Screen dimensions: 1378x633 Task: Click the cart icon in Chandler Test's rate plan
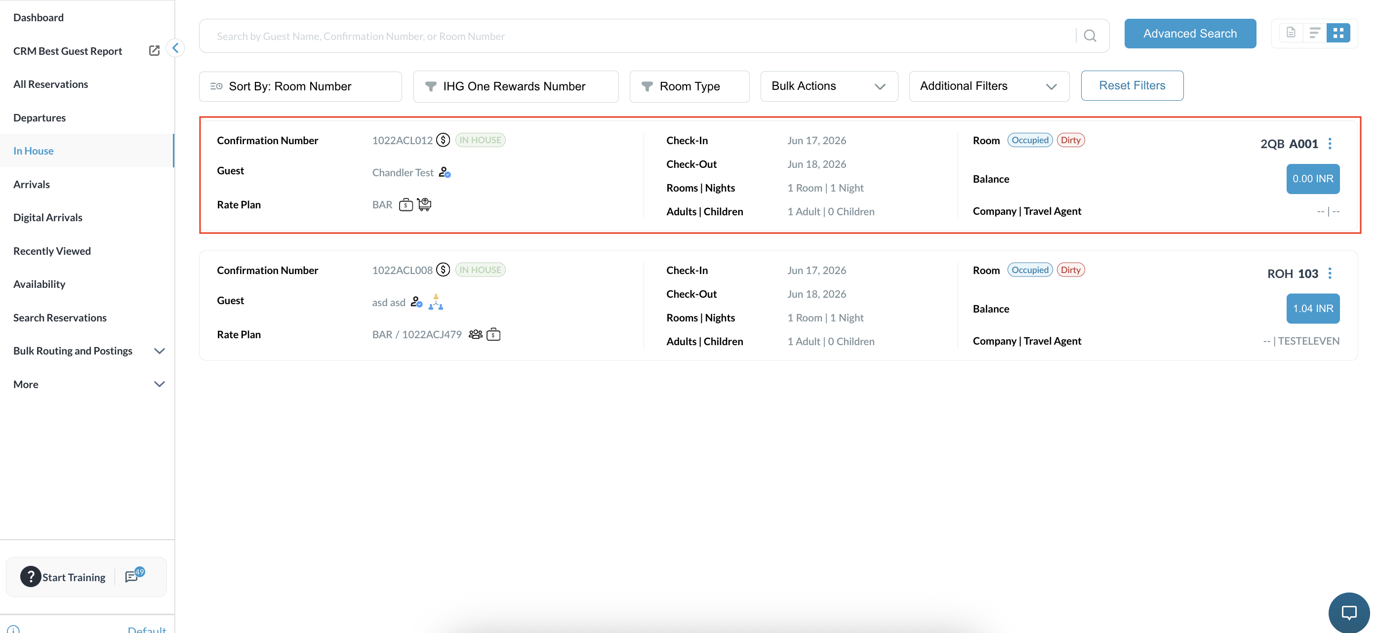424,204
